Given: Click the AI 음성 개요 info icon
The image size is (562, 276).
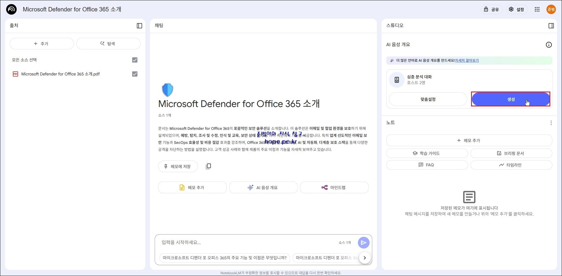Looking at the screenshot, I should 549,45.
